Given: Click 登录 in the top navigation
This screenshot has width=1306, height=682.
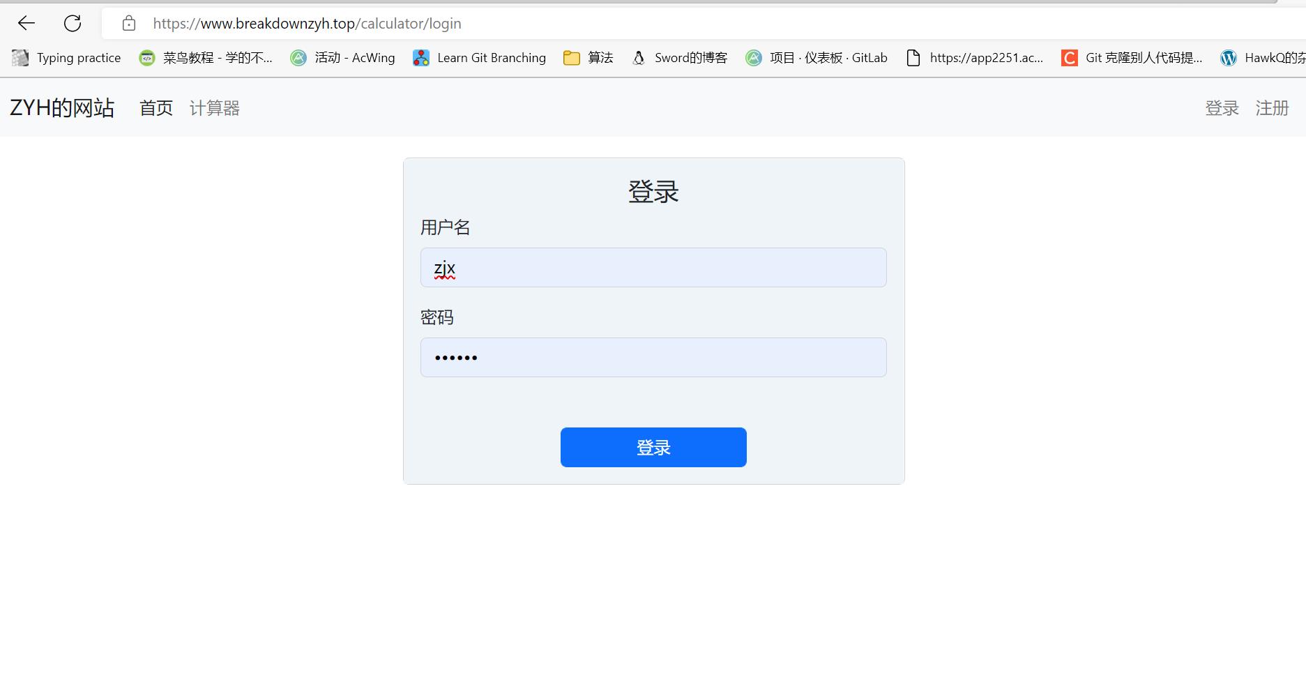Looking at the screenshot, I should [1222, 108].
